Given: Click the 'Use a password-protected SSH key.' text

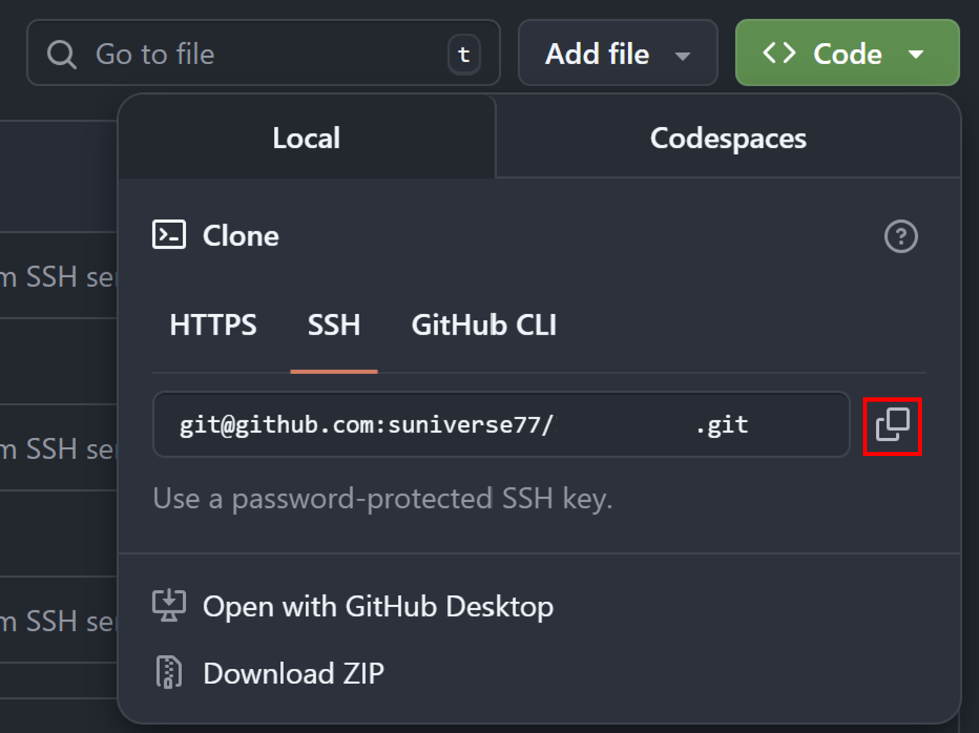Looking at the screenshot, I should (383, 498).
